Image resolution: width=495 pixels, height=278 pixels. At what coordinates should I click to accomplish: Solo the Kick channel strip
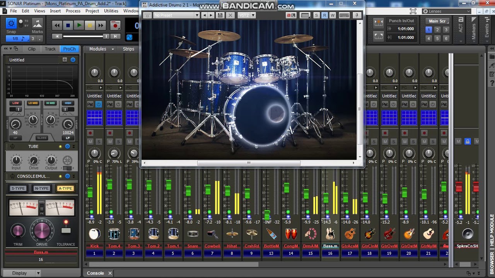(99, 142)
